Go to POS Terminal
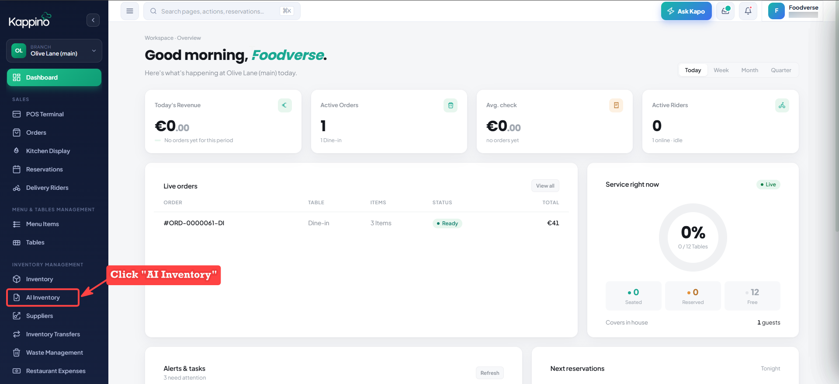This screenshot has width=839, height=384. (54, 114)
